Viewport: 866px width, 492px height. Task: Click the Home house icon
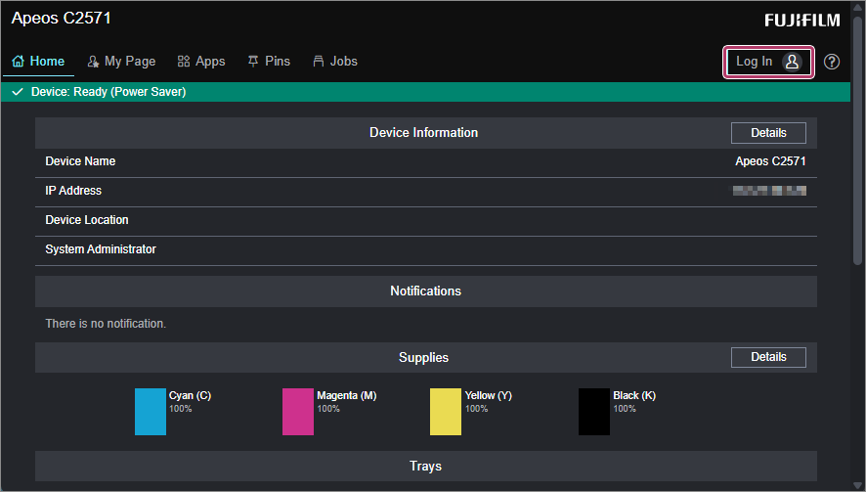pyautogui.click(x=19, y=62)
